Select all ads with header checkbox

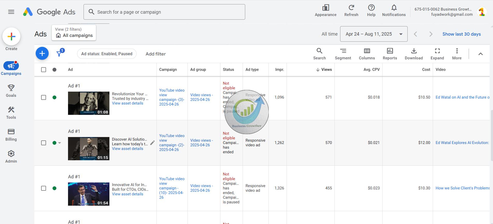coord(44,70)
